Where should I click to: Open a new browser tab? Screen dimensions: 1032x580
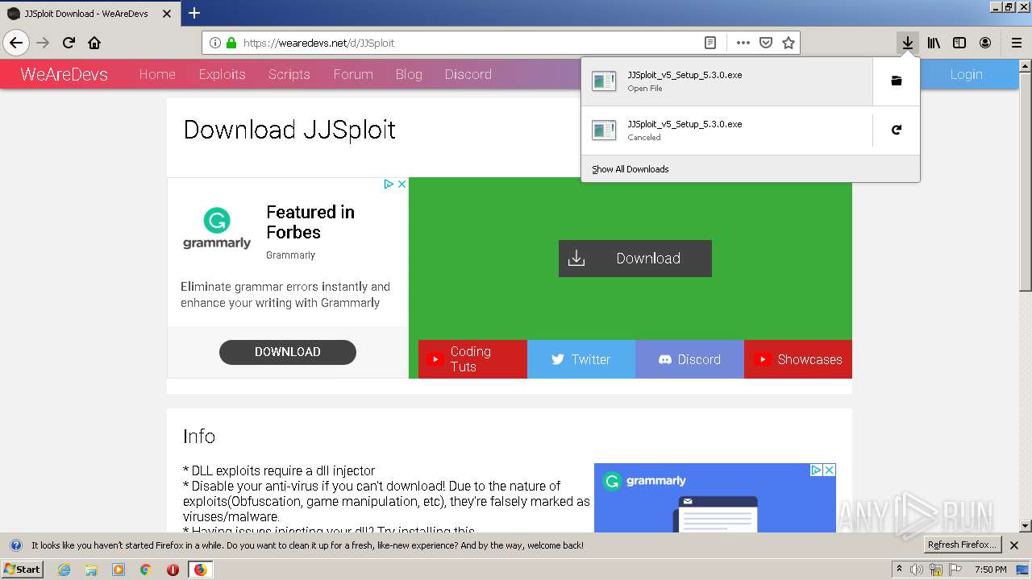coord(194,13)
